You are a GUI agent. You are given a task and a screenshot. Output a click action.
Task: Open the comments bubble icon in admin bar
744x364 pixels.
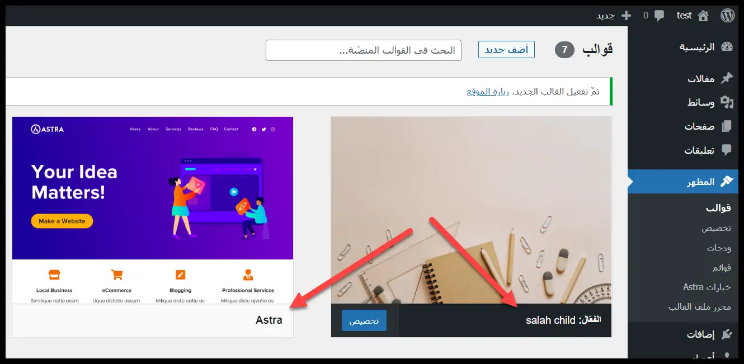tap(660, 16)
